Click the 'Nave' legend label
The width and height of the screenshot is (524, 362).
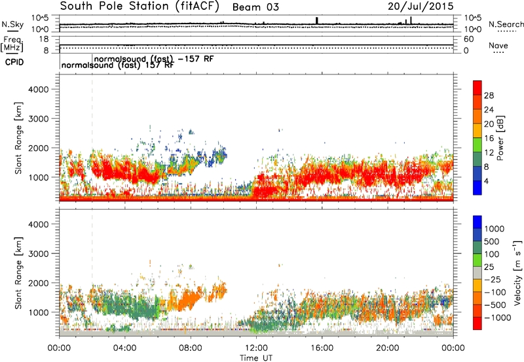(498, 45)
